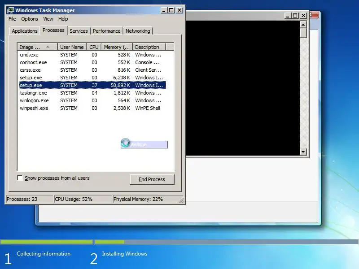Select the cmd.exe process row
359x269 pixels.
(x=92, y=55)
